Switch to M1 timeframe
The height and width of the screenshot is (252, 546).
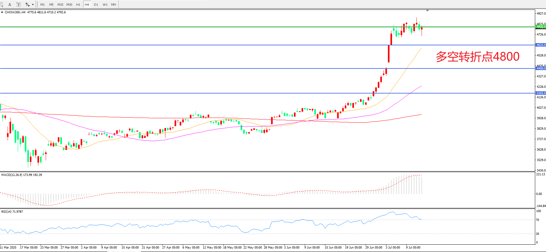click(x=43, y=4)
